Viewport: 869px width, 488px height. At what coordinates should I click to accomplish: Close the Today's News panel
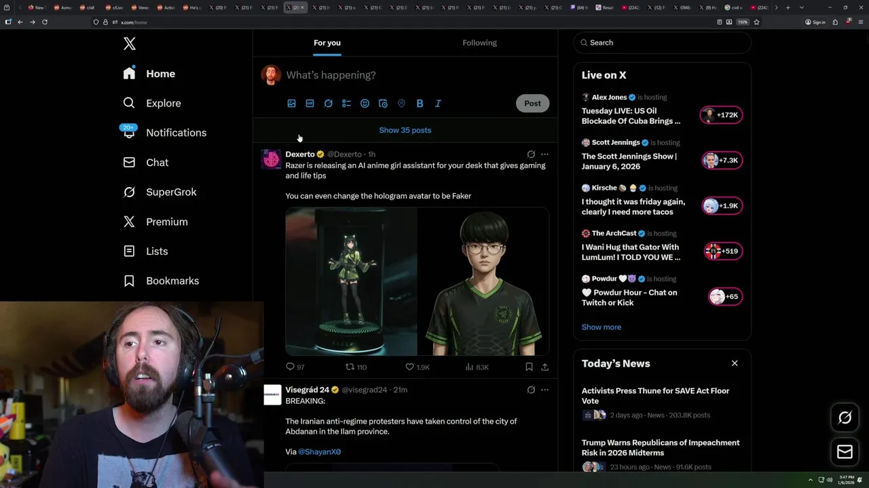735,363
